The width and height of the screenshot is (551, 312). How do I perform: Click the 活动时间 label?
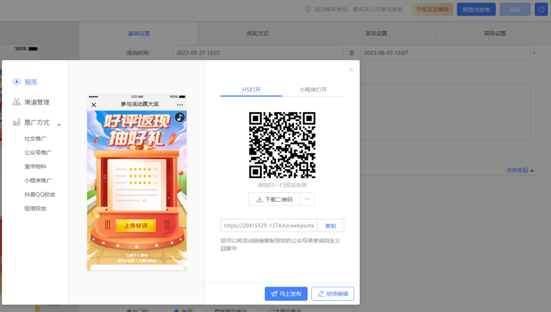click(x=138, y=53)
